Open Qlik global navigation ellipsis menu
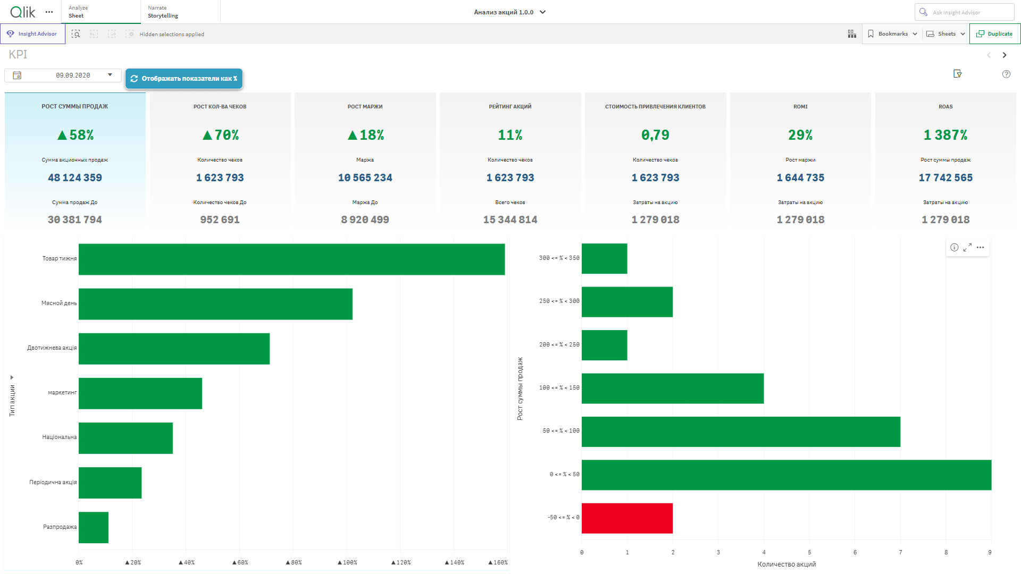The height and width of the screenshot is (574, 1021). tap(49, 12)
